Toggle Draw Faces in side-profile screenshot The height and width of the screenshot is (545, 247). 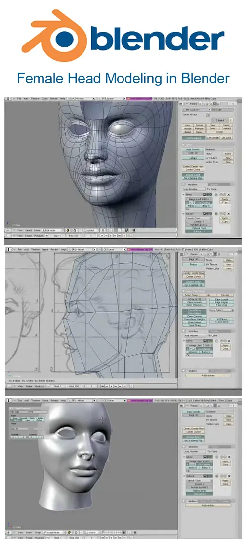[x=195, y=310]
